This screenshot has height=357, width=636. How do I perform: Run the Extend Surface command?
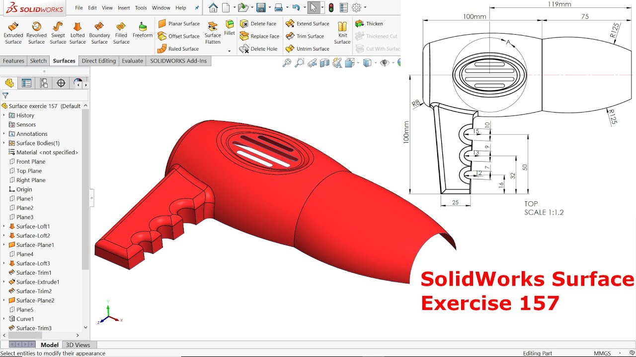(308, 24)
